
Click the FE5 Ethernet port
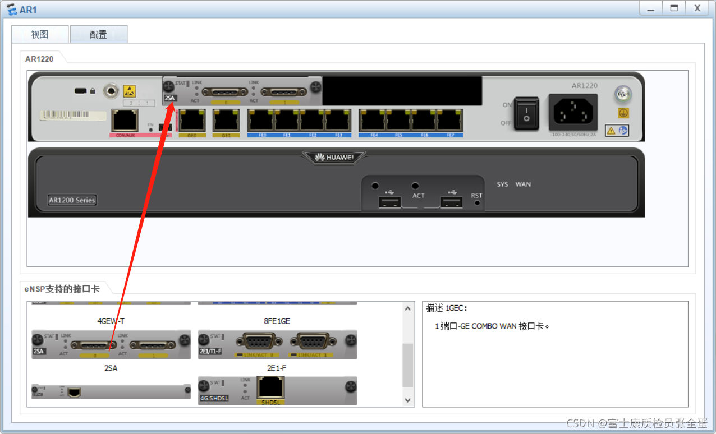tap(398, 120)
